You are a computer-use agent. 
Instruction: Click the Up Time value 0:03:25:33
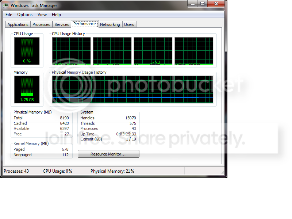pyautogui.click(x=126, y=134)
